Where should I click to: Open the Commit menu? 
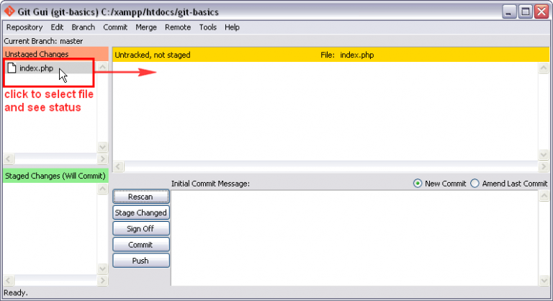(115, 27)
